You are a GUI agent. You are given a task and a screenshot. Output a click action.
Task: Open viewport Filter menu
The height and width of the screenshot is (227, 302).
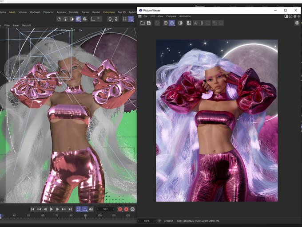tap(7, 25)
